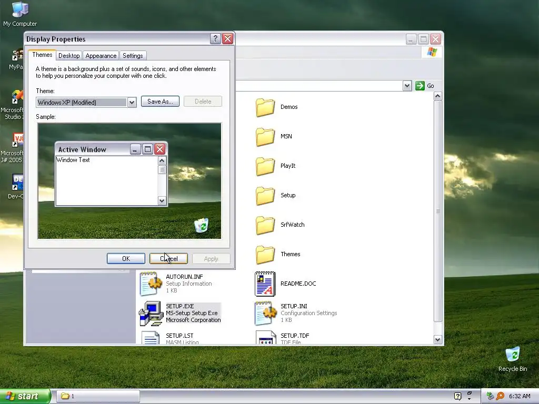Click the Explorer scrollbar down arrow
539x404 pixels.
(x=437, y=340)
